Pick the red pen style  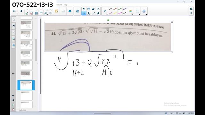[x=115, y=9]
